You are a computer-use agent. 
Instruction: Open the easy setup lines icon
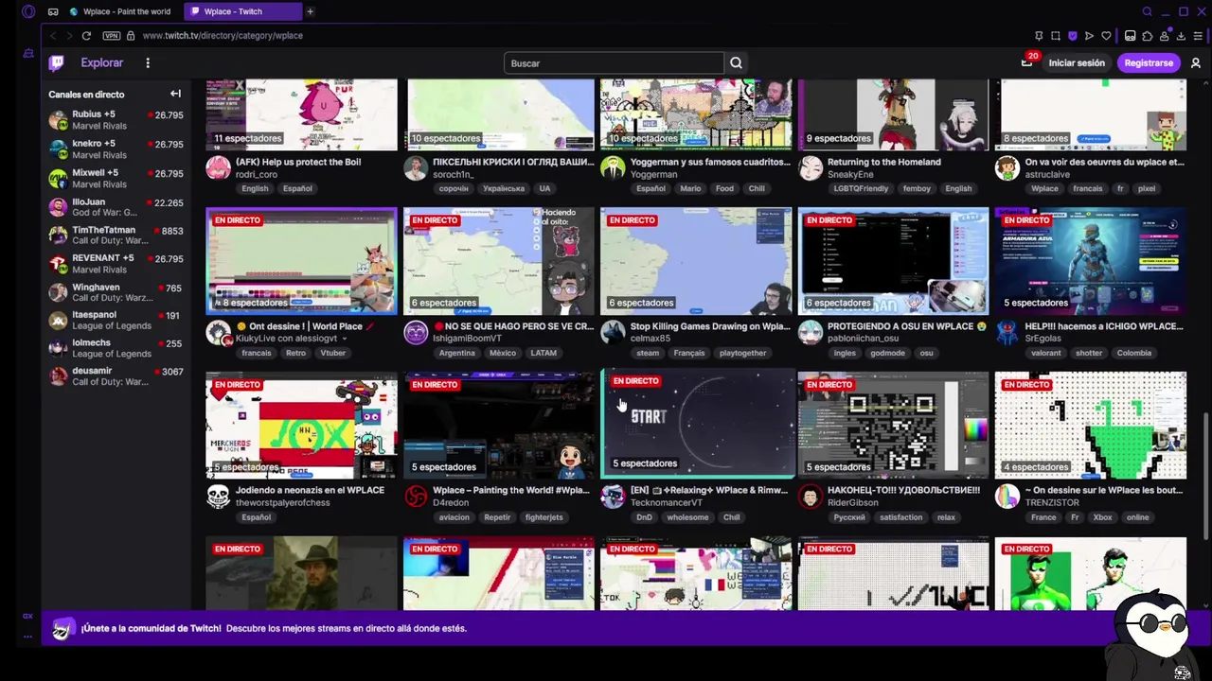coord(1198,36)
